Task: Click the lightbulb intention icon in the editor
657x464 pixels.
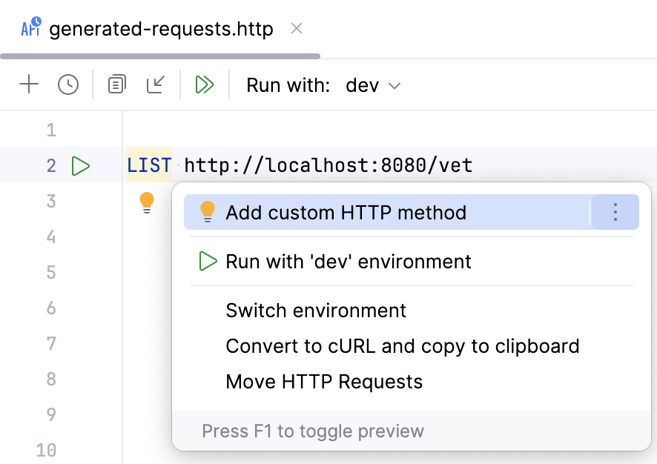Action: [x=147, y=200]
